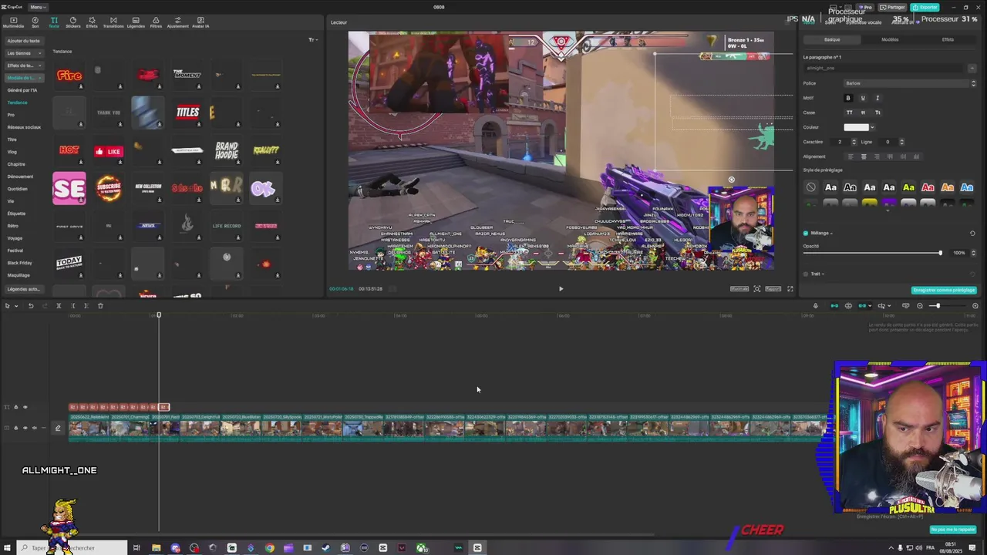Click the delete trash icon in timeline toolbar
This screenshot has height=555, width=987.
pyautogui.click(x=100, y=306)
